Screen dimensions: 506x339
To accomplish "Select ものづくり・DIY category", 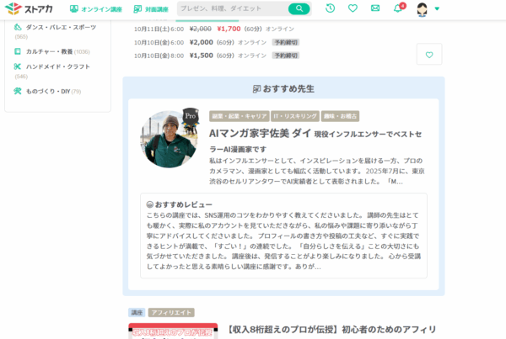I will click(x=47, y=92).
